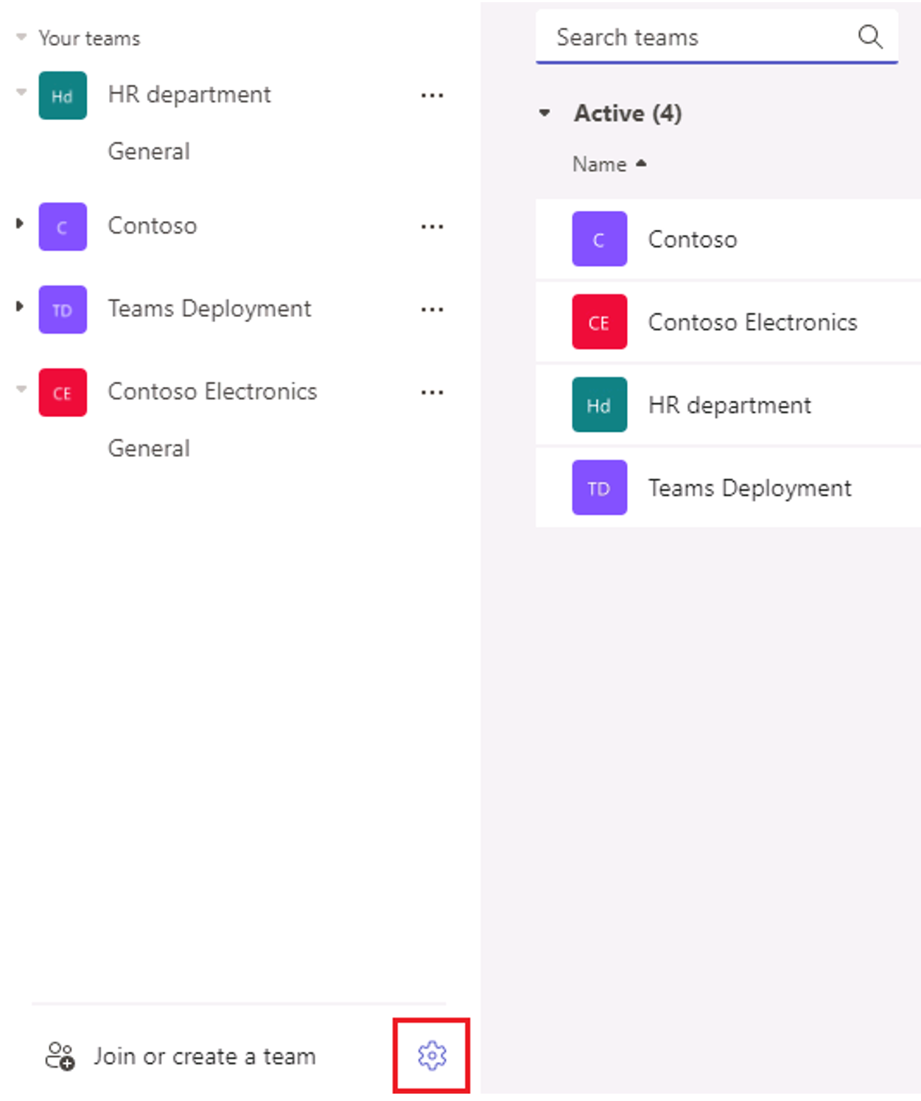Screen dimensions: 921x1101
Task: Select Contoso Electronics in sidebar
Action: (212, 391)
